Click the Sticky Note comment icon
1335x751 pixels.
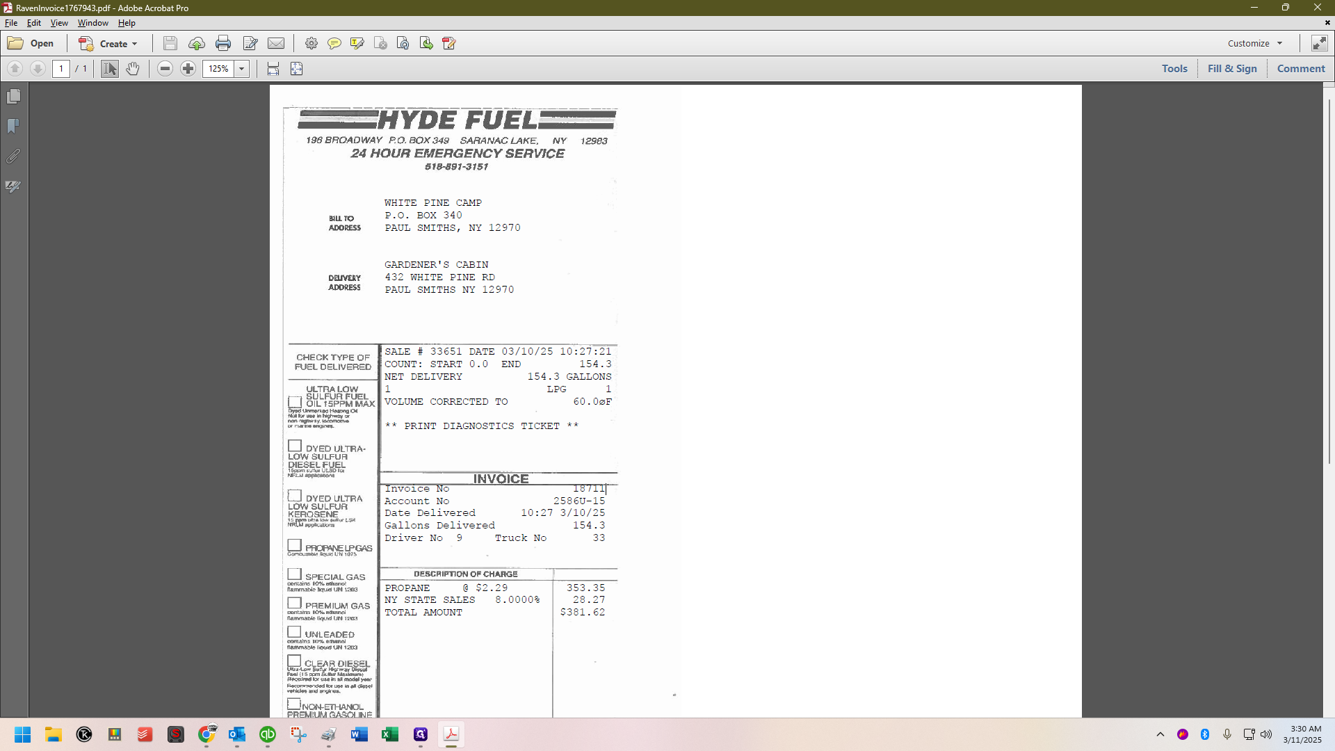334,43
